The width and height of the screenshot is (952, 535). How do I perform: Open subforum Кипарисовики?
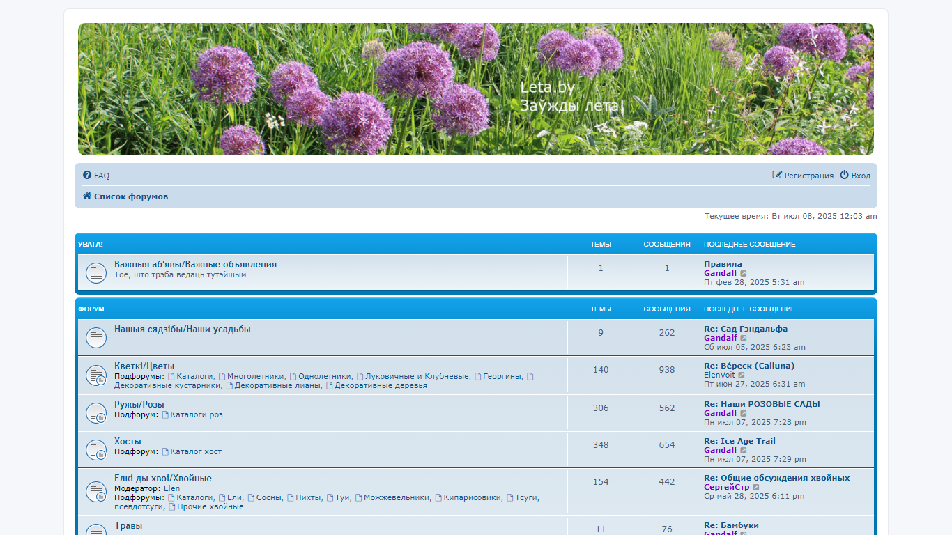[x=472, y=498]
